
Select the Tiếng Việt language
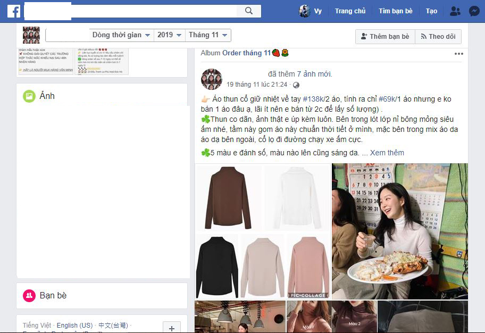tap(37, 325)
